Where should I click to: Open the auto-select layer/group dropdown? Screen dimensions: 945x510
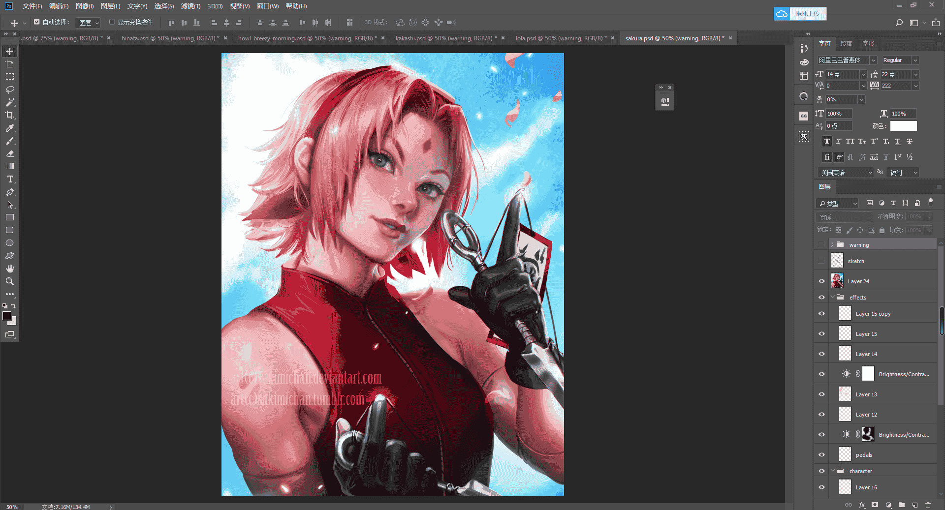click(89, 23)
